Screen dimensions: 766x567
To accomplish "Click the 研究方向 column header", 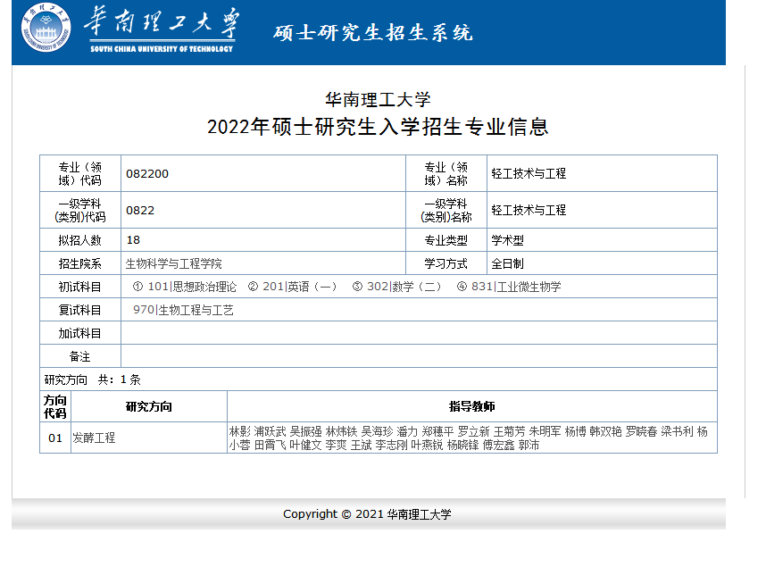I will click(149, 406).
